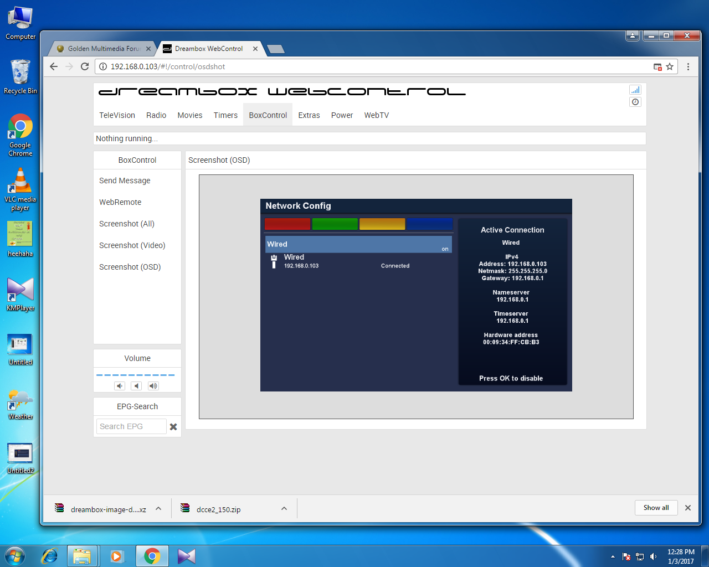Click the address bar URL

coord(168,66)
